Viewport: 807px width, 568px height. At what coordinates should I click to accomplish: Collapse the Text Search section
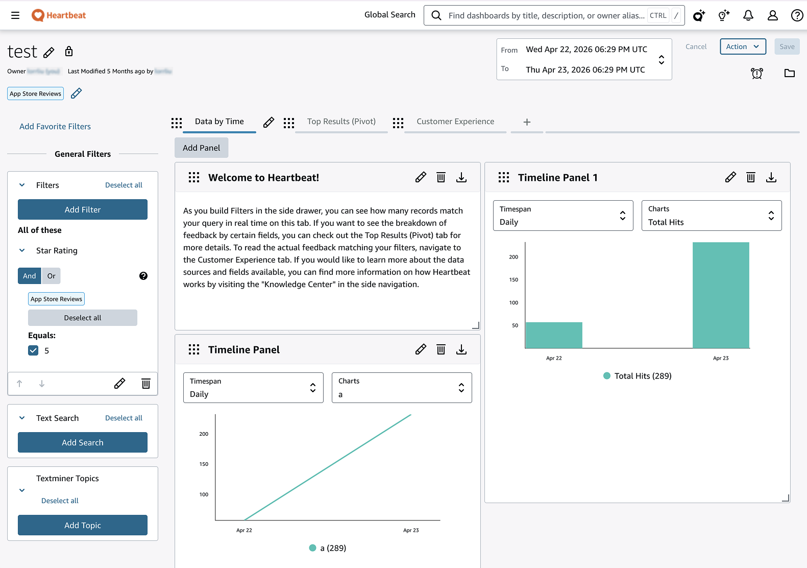coord(22,418)
